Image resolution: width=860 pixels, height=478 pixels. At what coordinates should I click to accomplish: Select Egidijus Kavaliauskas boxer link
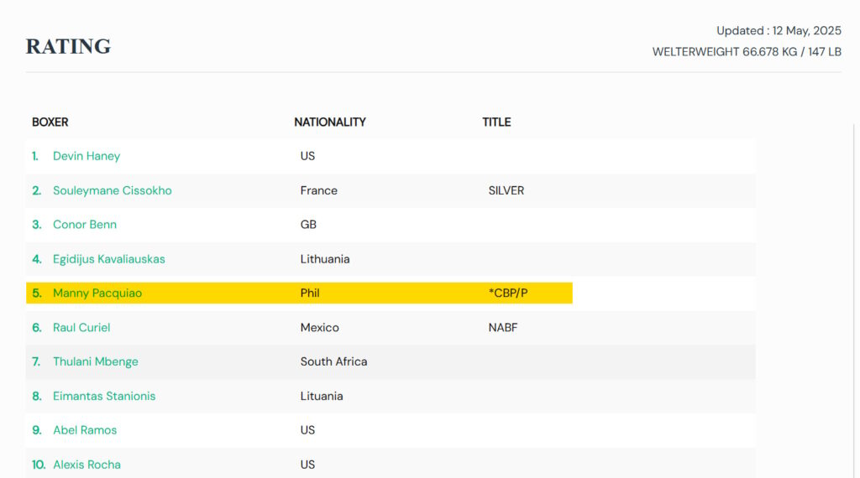point(108,259)
